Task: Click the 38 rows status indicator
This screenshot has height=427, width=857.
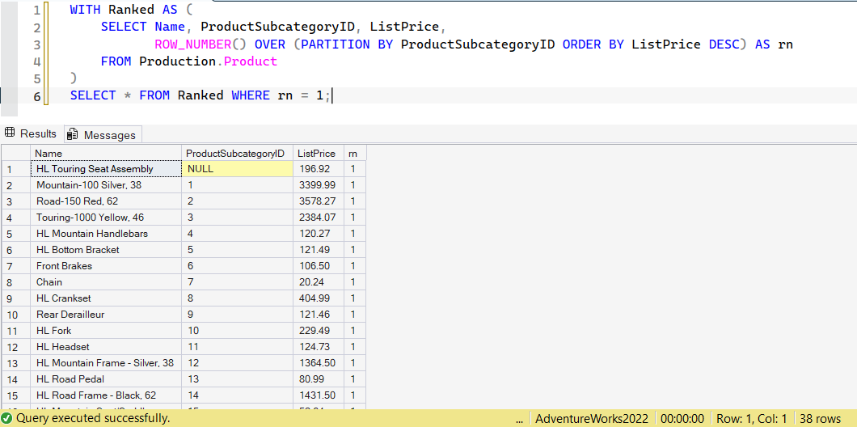Action: (x=820, y=419)
